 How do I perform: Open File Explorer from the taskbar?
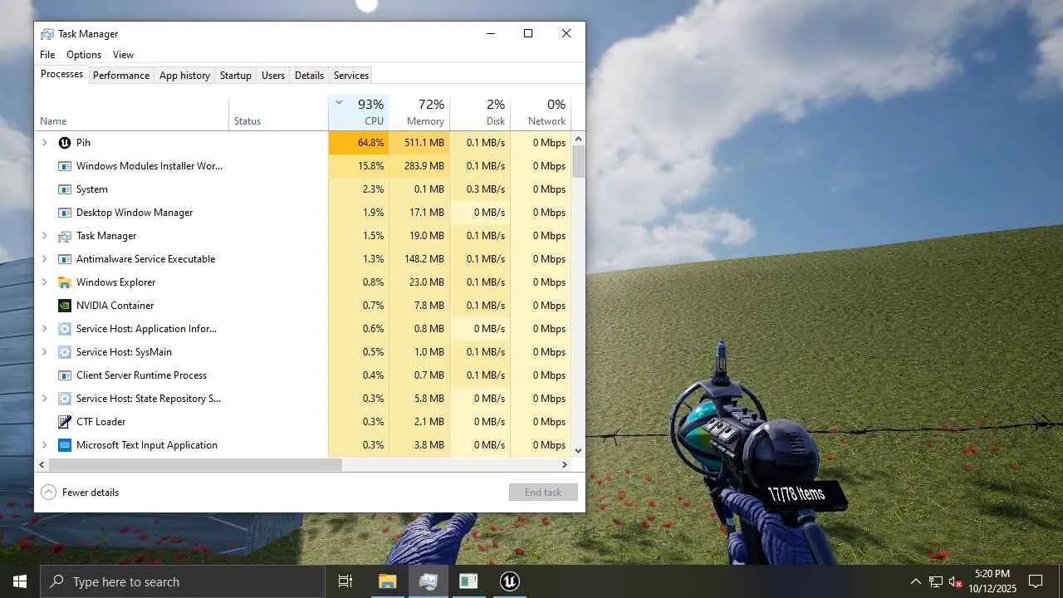coord(387,581)
